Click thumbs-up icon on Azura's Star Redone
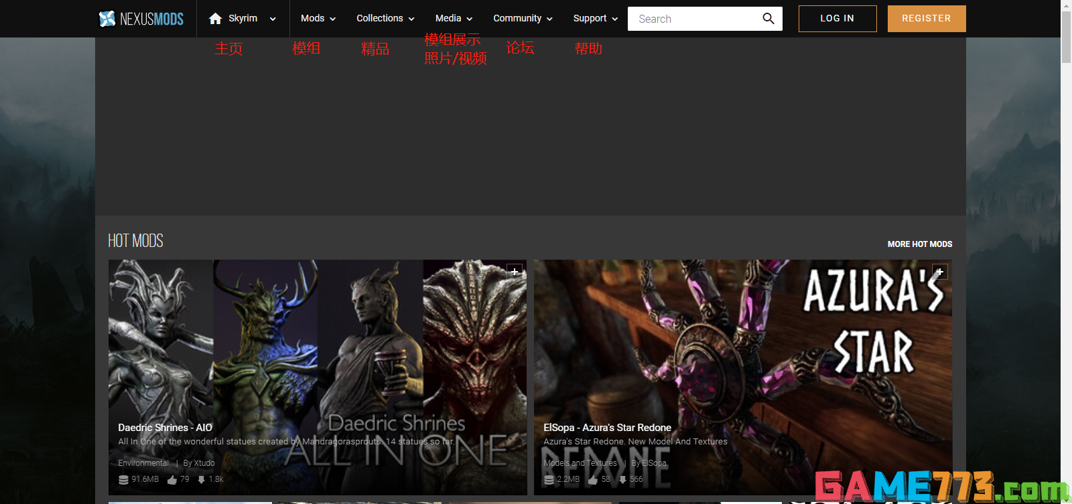The width and height of the screenshot is (1072, 504). tap(593, 480)
